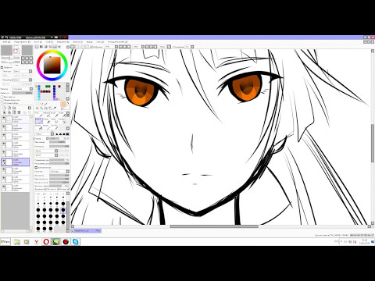Open the Файл menu
375x281 pixels.
click(x=5, y=41)
